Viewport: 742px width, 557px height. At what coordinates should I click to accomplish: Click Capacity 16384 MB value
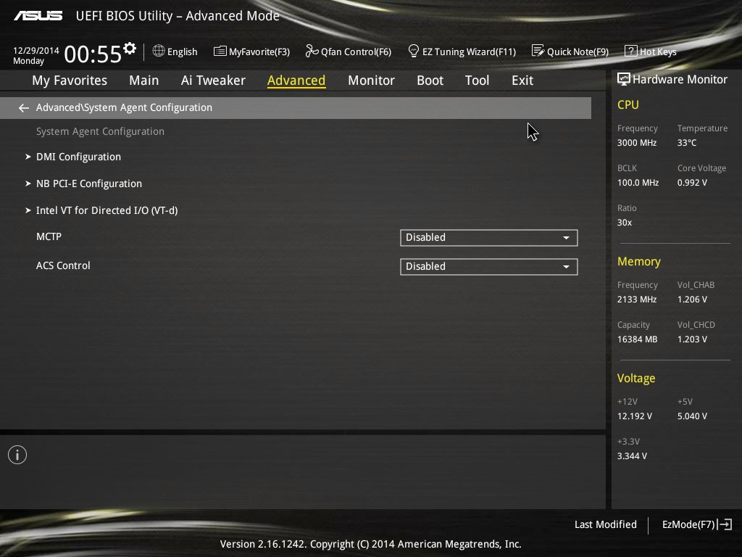637,339
